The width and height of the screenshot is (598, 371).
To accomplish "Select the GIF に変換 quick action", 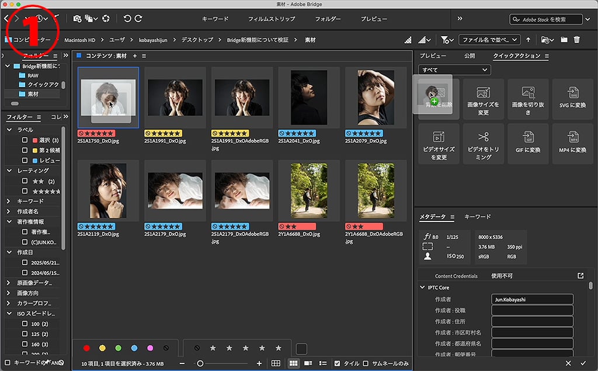I will (528, 143).
